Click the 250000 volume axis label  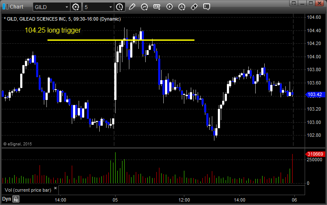coord(315,160)
